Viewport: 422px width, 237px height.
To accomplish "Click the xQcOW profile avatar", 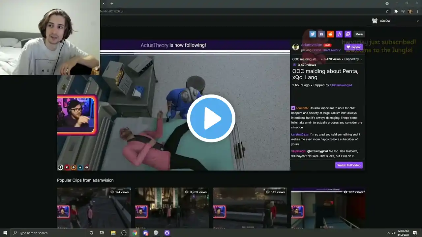I will (x=375, y=21).
